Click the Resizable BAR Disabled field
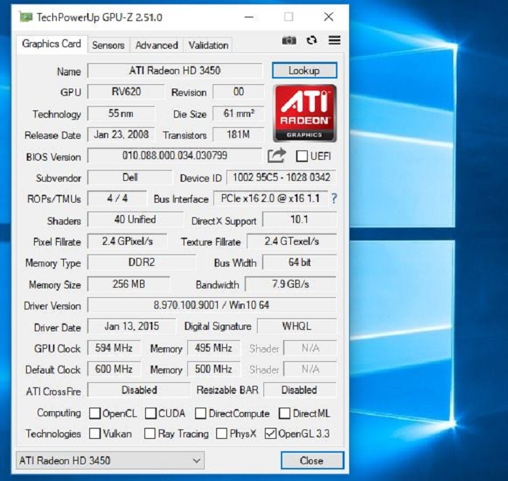 (x=300, y=390)
